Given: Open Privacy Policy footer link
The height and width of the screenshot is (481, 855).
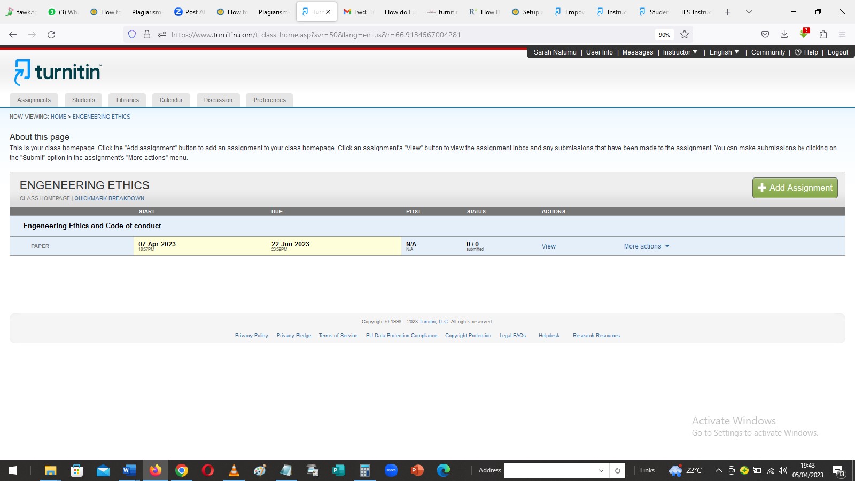Looking at the screenshot, I should 252,336.
